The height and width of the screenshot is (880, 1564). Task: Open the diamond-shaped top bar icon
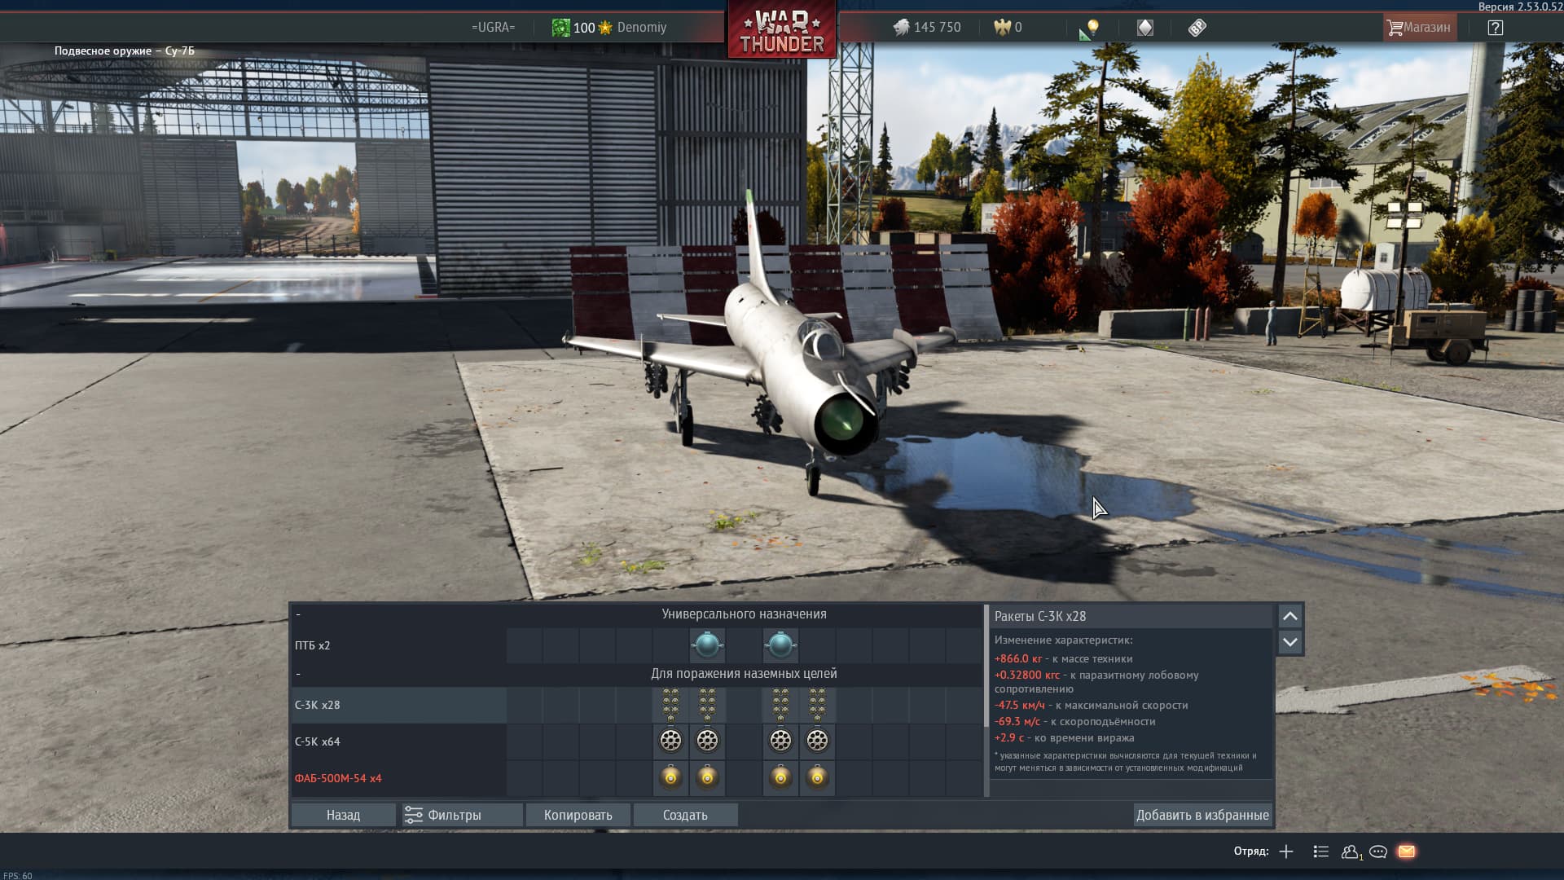click(x=1144, y=28)
